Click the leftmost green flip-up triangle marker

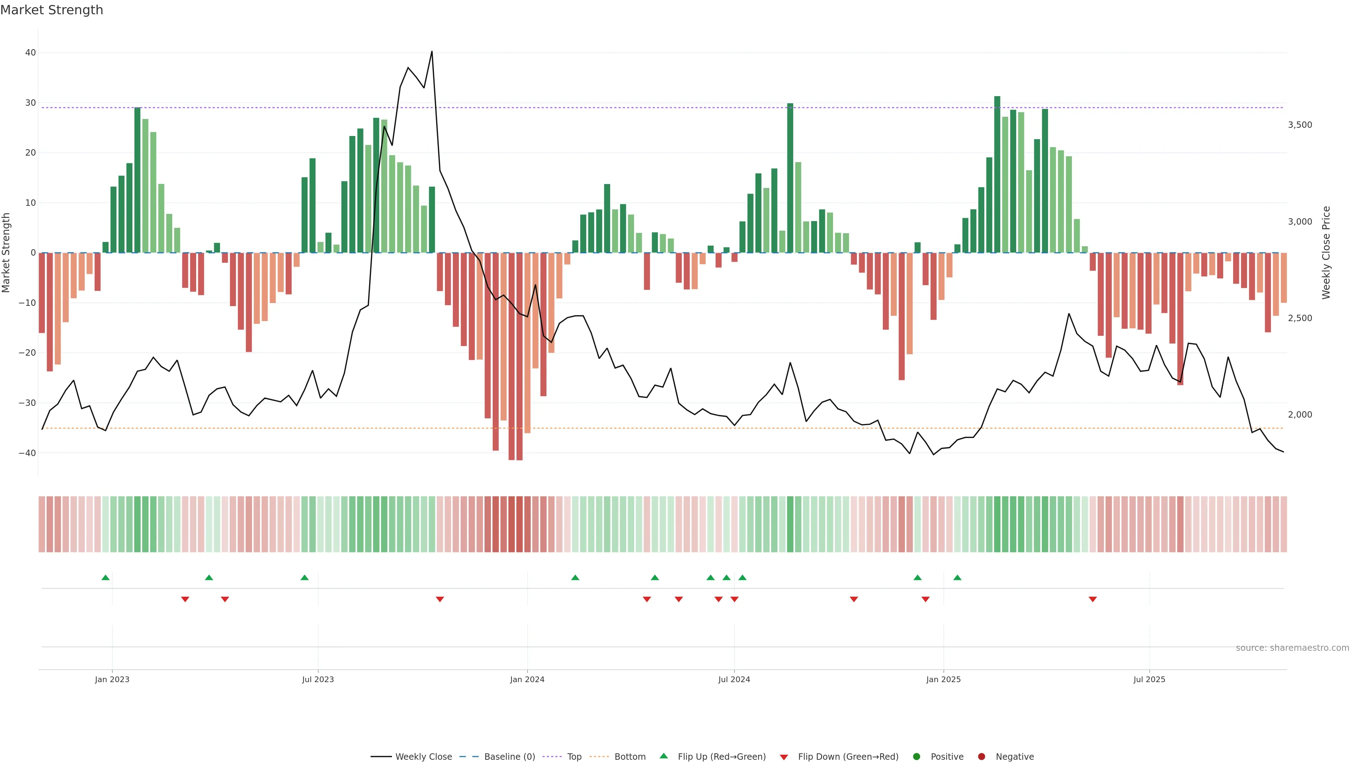pos(105,577)
